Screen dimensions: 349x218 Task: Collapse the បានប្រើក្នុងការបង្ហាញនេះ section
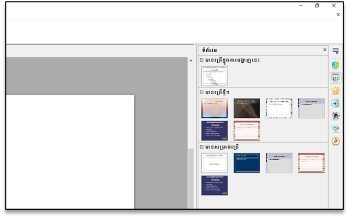point(202,60)
